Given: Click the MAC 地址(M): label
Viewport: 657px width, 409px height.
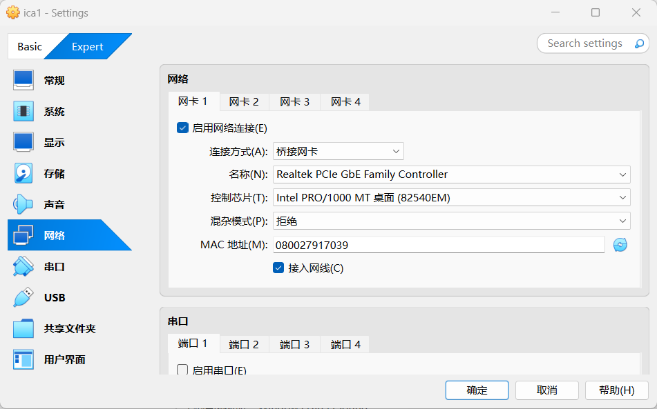Looking at the screenshot, I should pyautogui.click(x=234, y=245).
